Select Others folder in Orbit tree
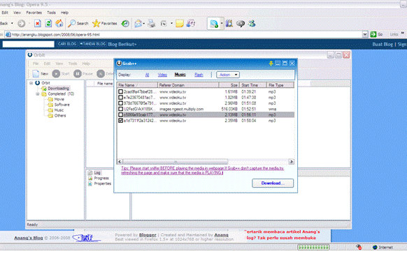 point(60,115)
